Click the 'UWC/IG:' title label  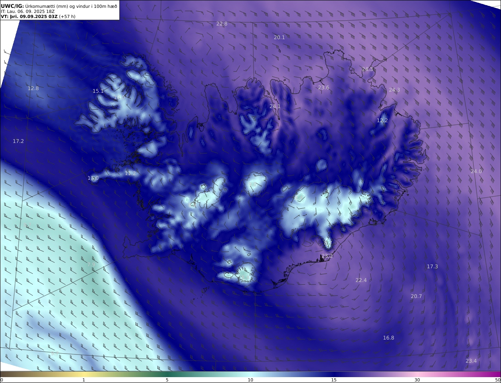point(13,6)
